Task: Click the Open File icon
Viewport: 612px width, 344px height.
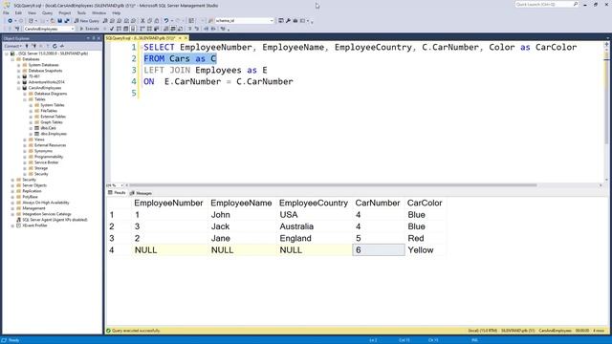Action: point(53,21)
